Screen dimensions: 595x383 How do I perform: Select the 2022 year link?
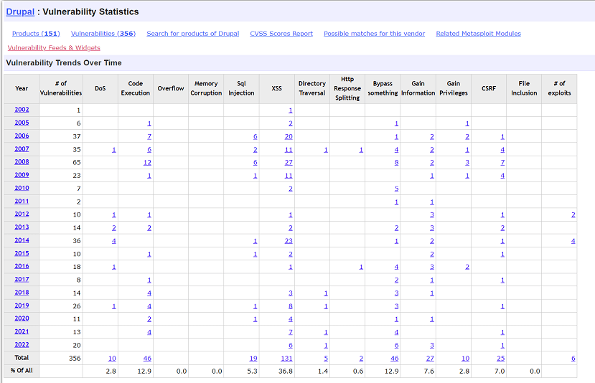tap(22, 345)
